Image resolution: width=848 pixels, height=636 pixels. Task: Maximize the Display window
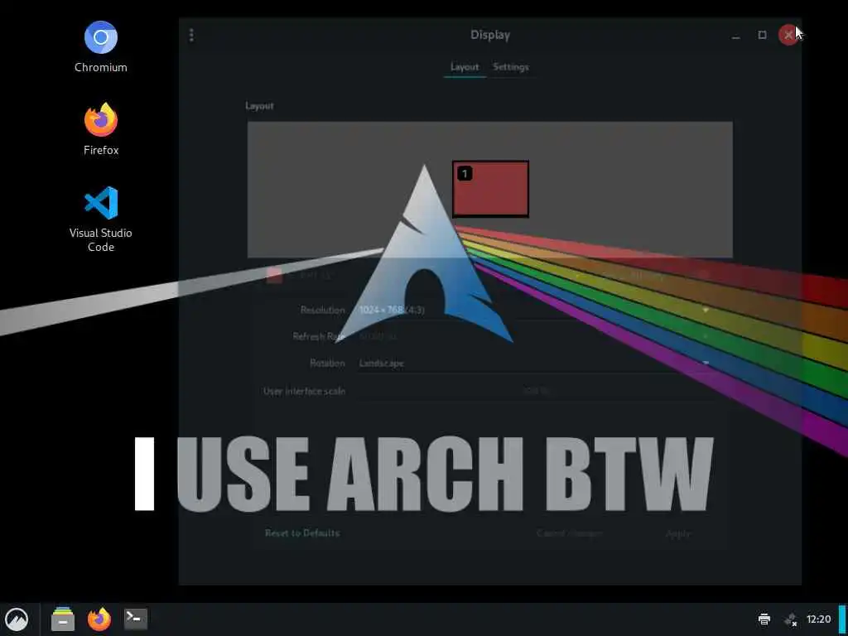(x=762, y=35)
